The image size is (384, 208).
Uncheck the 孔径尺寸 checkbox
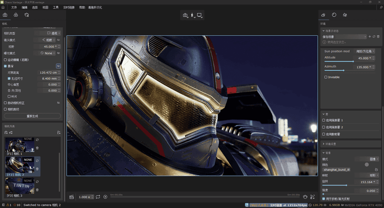(9, 79)
